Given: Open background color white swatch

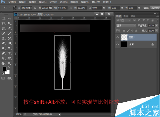Looking at the screenshot, I should tap(8, 72).
